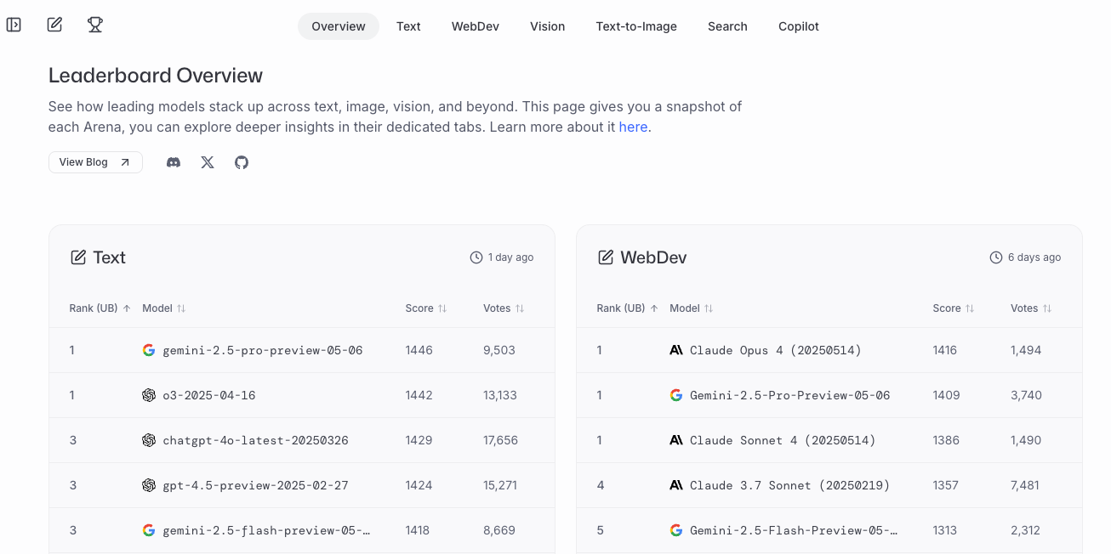Click the View Blog button
This screenshot has height=554, width=1111.
pyautogui.click(x=95, y=162)
